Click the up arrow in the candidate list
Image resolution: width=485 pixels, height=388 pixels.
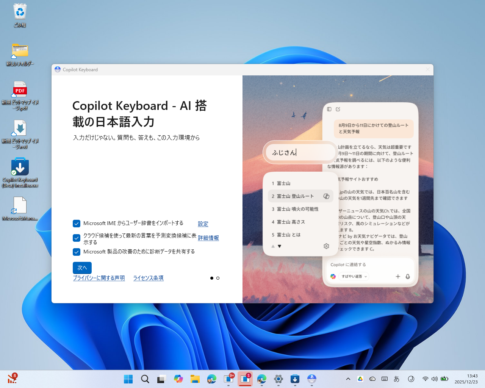coord(272,246)
